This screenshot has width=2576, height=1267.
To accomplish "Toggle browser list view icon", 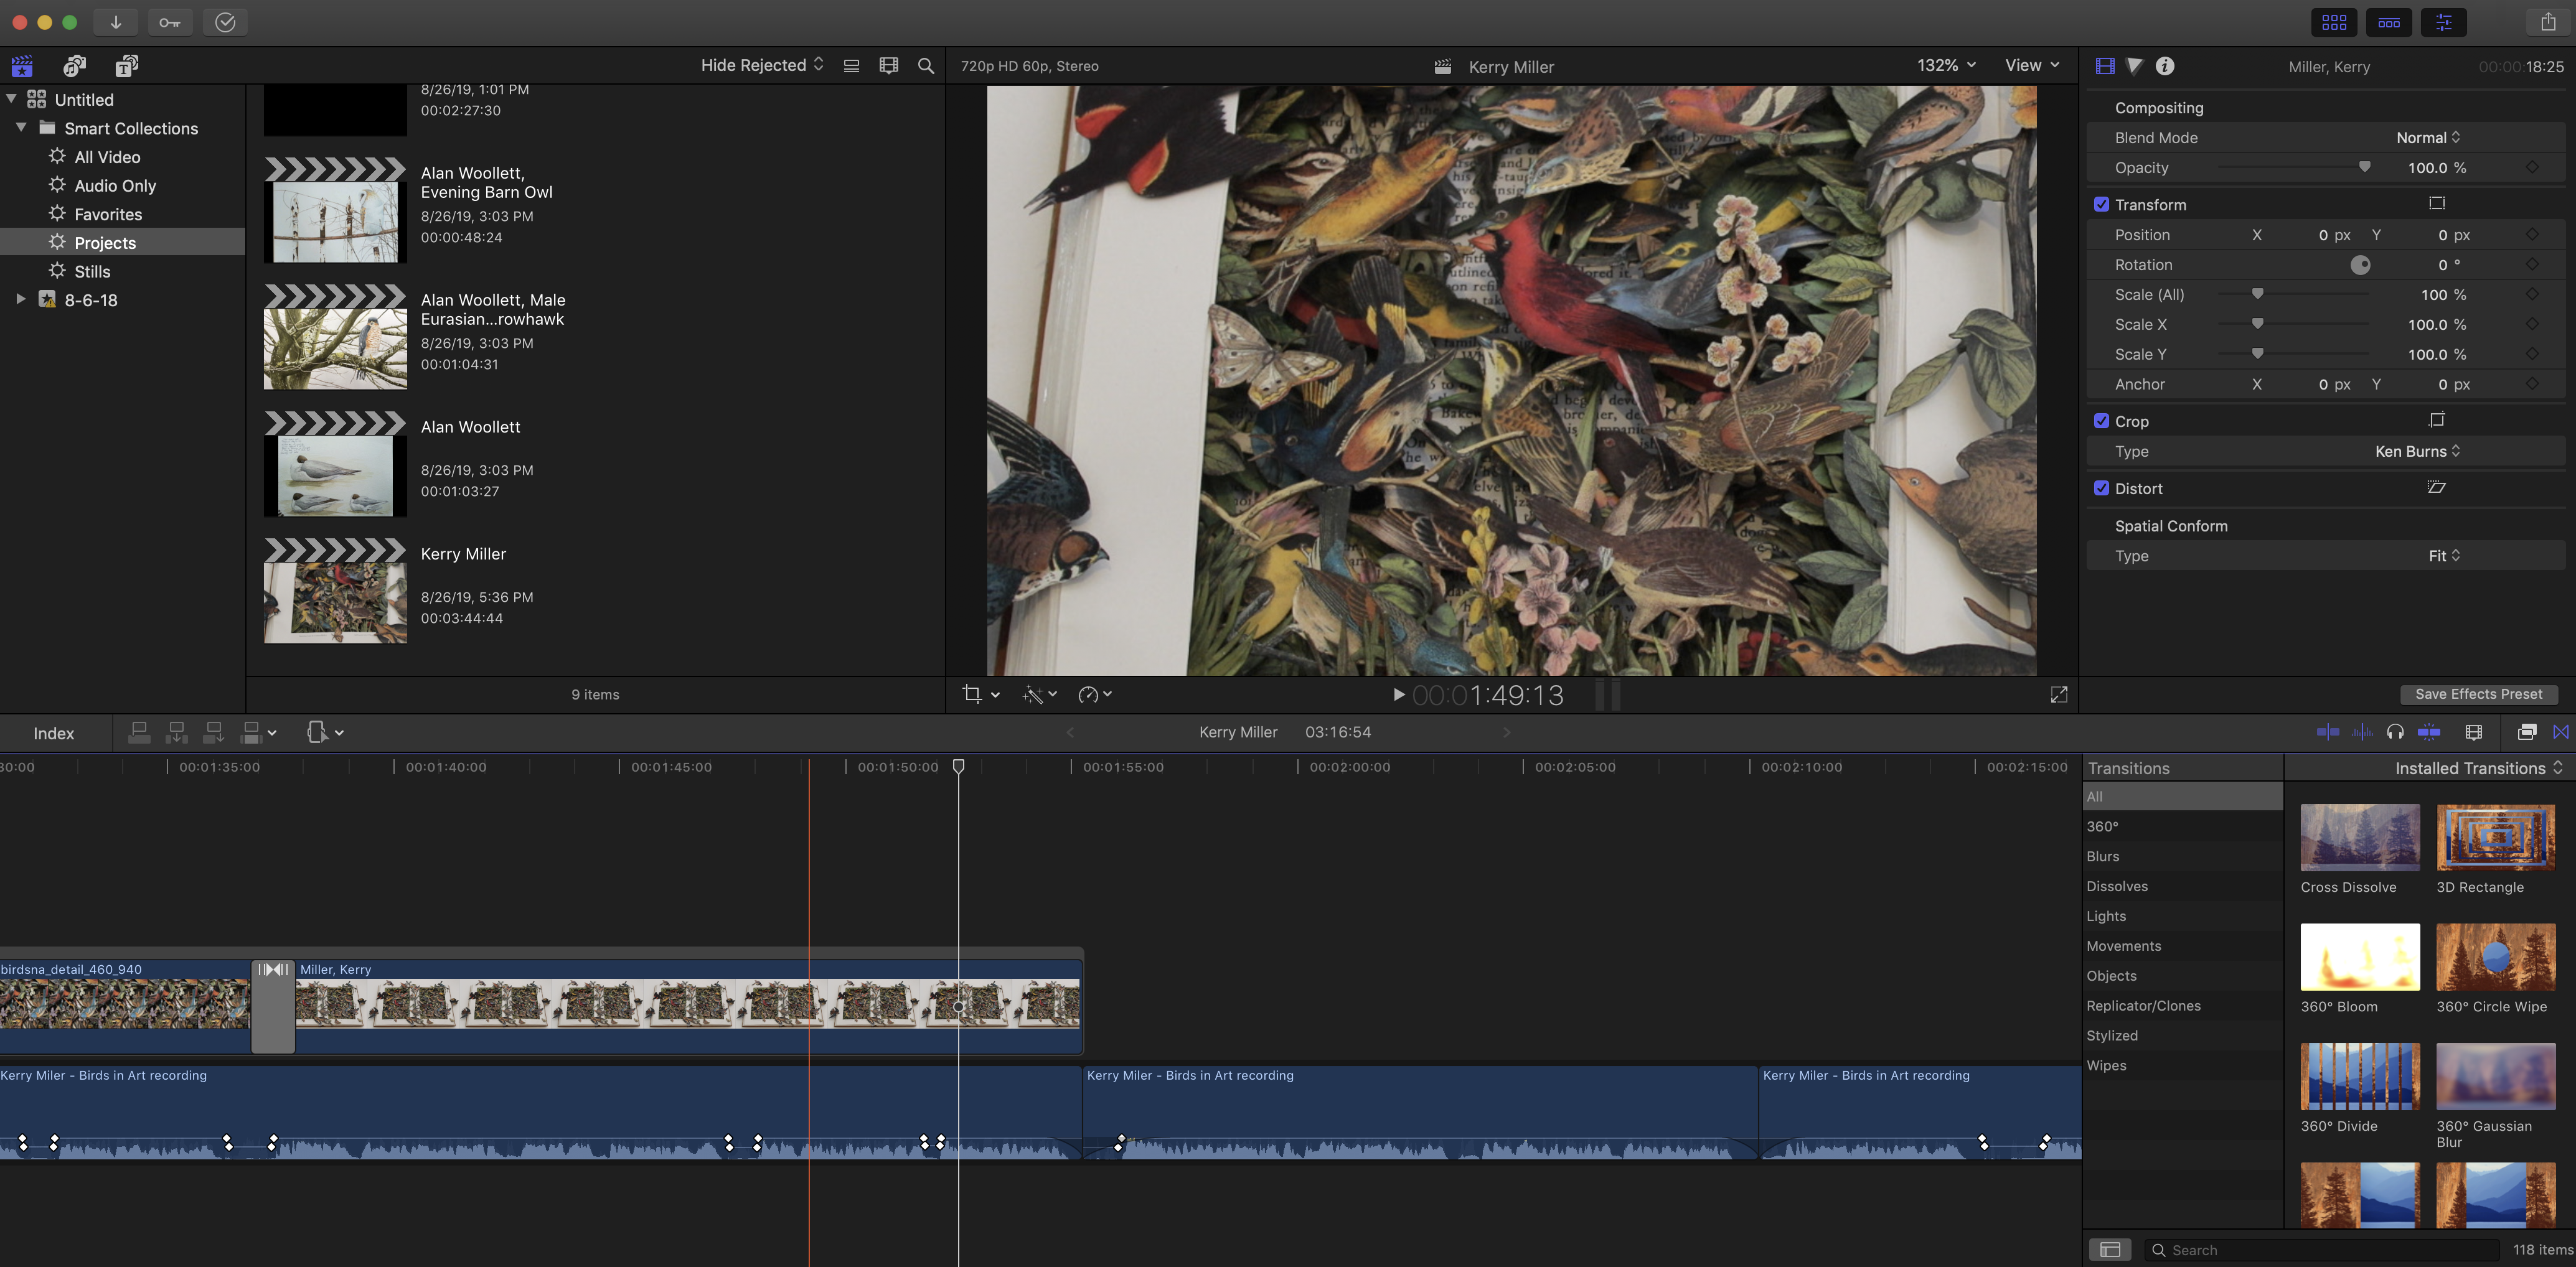I will tap(851, 66).
